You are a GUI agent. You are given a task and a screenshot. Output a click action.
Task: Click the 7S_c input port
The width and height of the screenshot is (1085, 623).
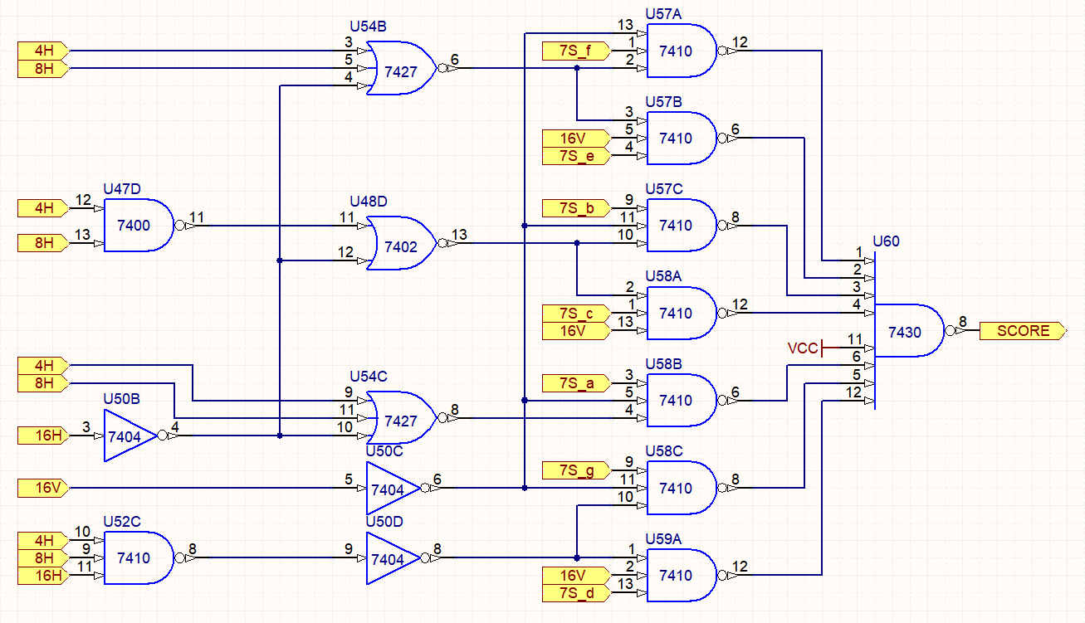(575, 314)
